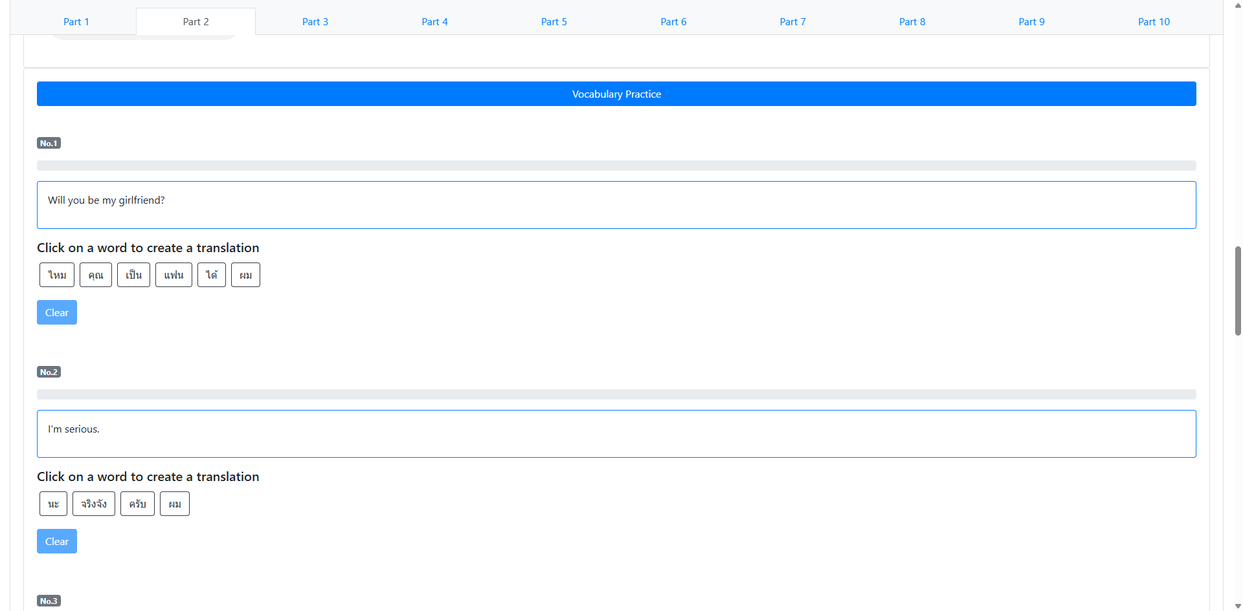Image resolution: width=1243 pixels, height=611 pixels.
Task: Open the Part 3 tab
Action: click(x=315, y=21)
